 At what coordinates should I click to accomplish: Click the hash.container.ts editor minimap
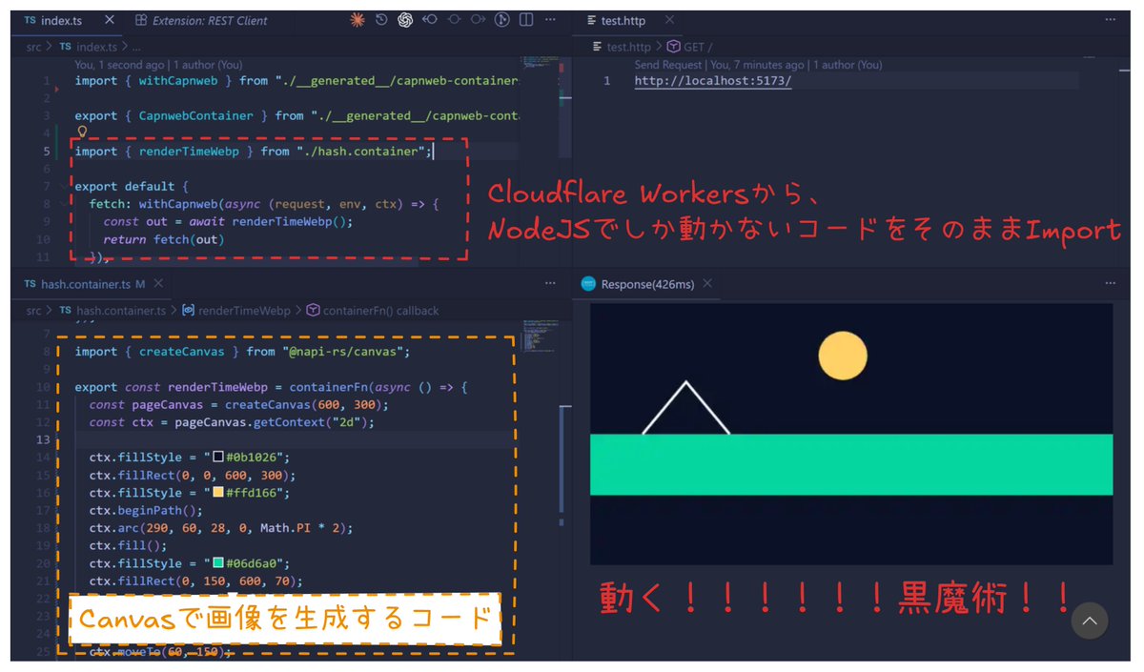[541, 338]
